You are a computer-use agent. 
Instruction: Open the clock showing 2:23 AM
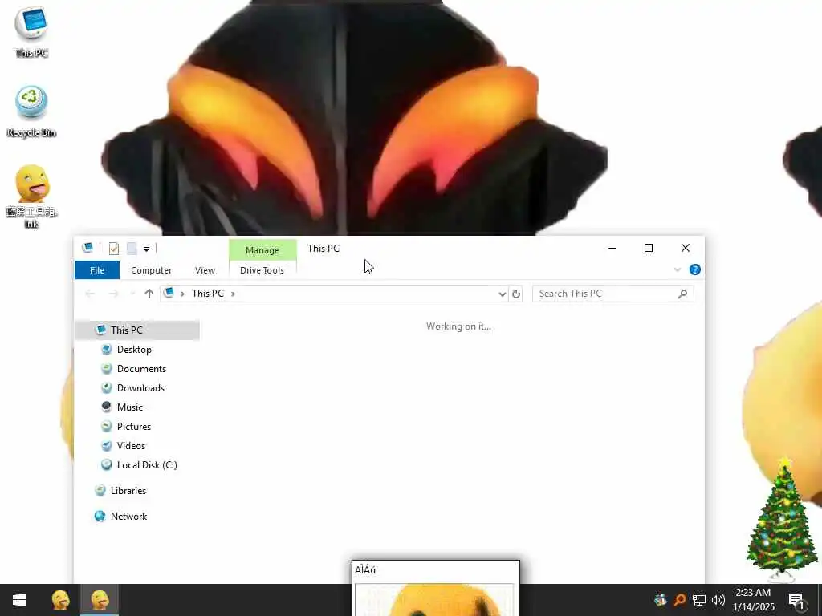[753, 600]
